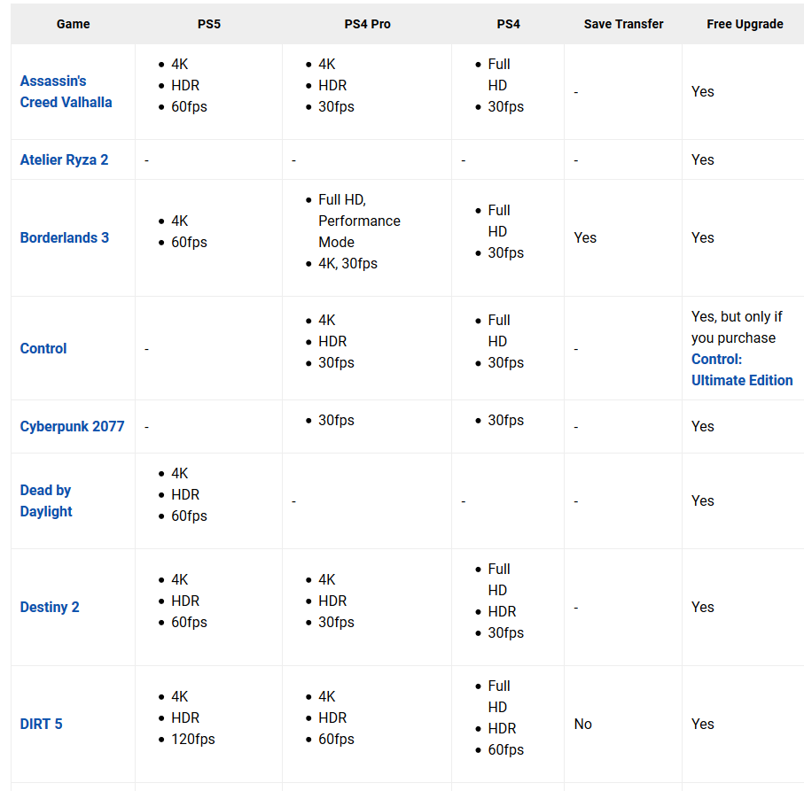This screenshot has height=791, width=804.
Task: Click the Game column header
Action: click(74, 24)
